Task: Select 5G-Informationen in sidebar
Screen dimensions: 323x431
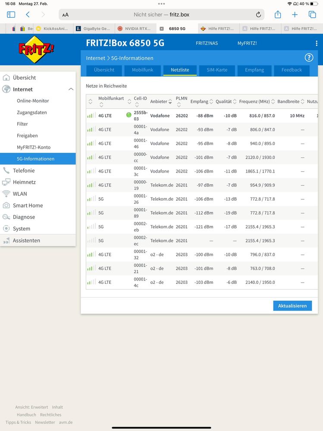Action: [38, 159]
